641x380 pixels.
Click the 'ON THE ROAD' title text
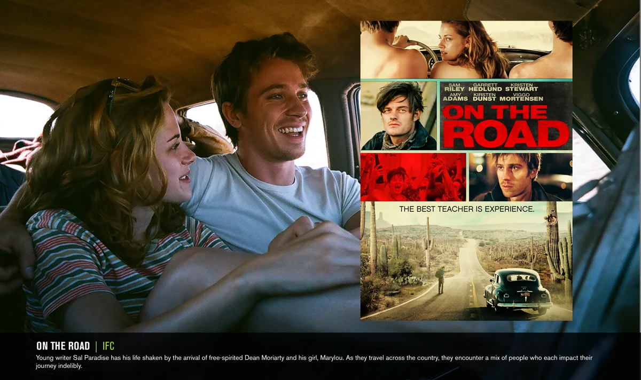click(x=63, y=346)
